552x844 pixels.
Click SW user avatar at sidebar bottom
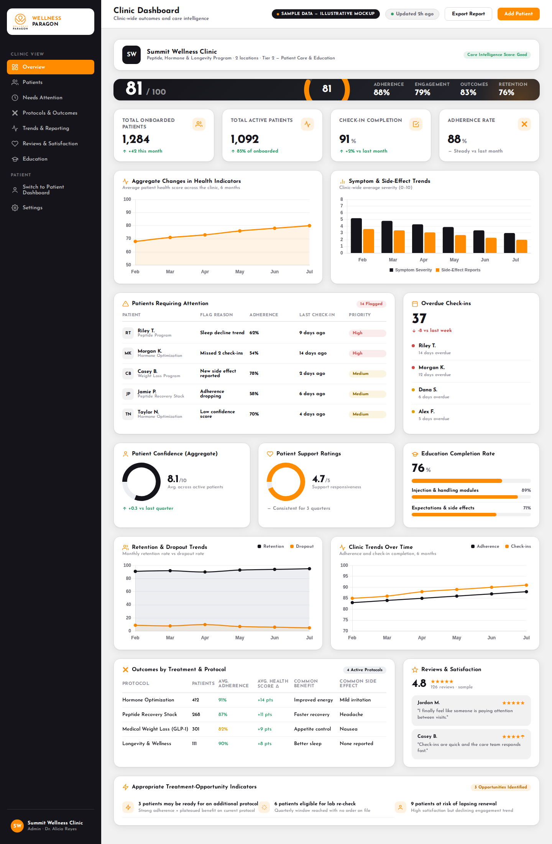click(17, 826)
